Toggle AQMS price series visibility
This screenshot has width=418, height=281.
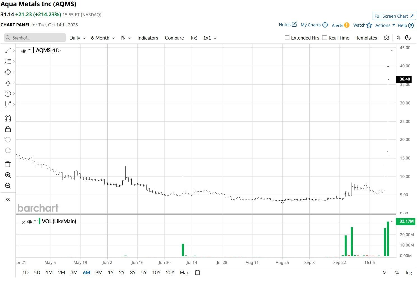point(24,51)
